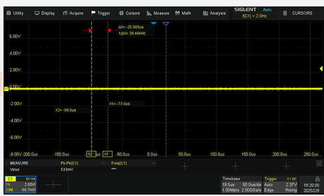Click the 1/ΔX= 38.46kHz readout
The width and height of the screenshot is (324, 196).
[x=132, y=33]
